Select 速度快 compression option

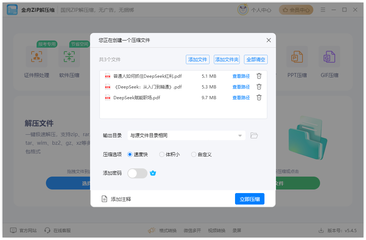point(138,154)
